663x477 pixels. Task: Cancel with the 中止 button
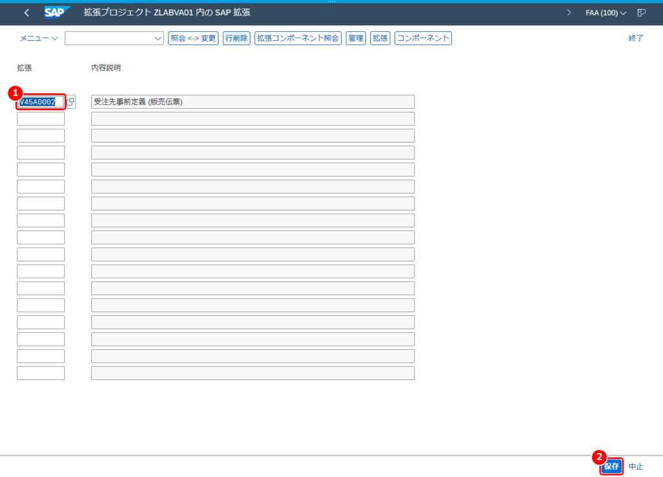pos(636,467)
